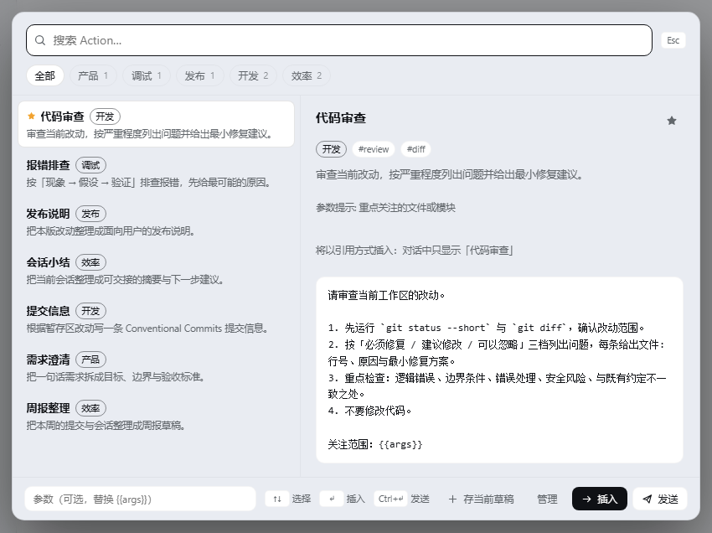
Task: Click the Enter key hint before 插入
Action: point(332,499)
